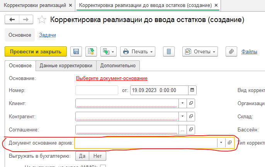Screen dimensions: 265x167
Task: Click the Провести и закрыть button
Action: pos(36,51)
